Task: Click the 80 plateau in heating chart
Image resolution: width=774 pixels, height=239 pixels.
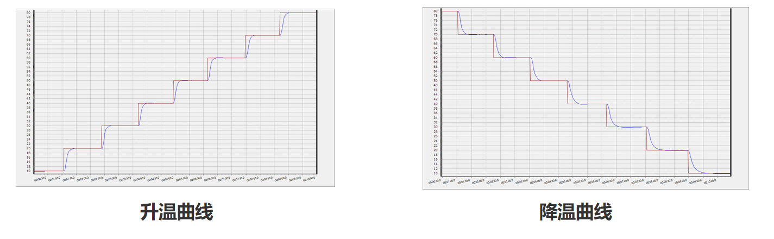Action: click(x=301, y=12)
